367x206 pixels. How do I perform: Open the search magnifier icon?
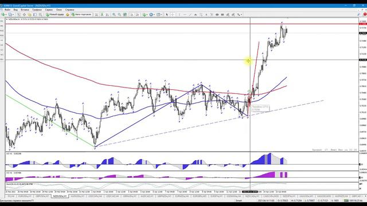tap(359, 14)
